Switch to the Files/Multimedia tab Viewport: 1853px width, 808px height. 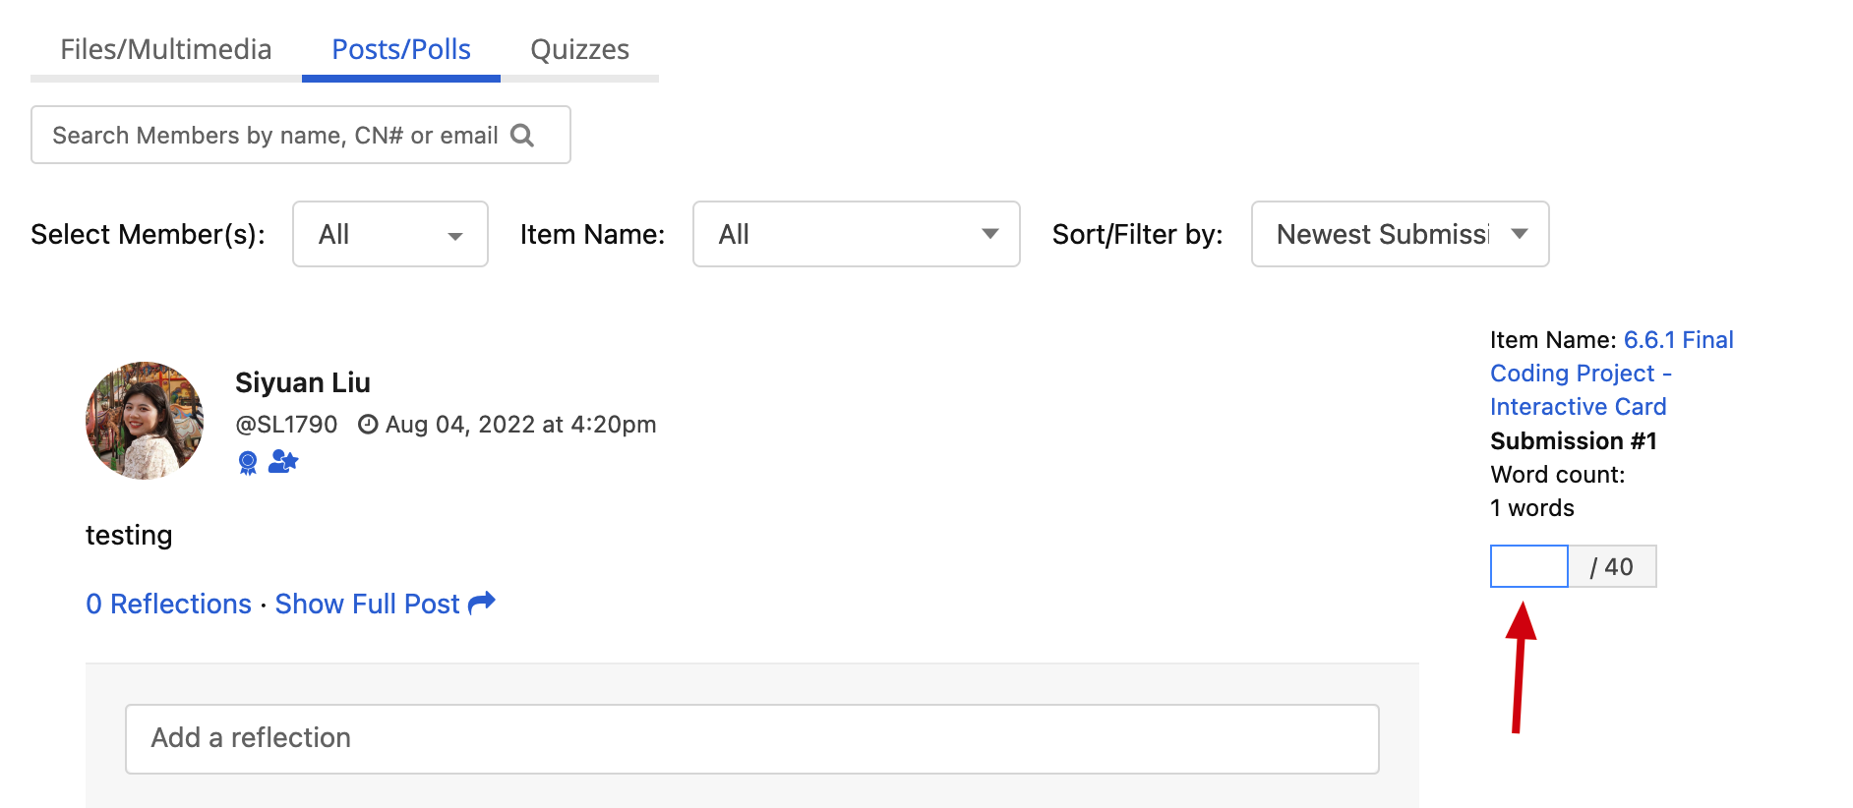(166, 49)
